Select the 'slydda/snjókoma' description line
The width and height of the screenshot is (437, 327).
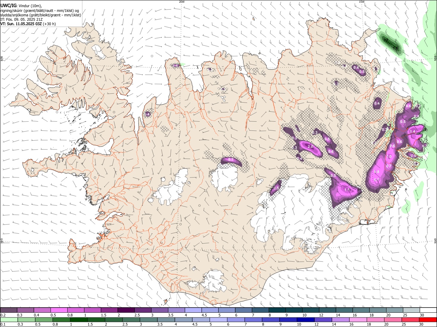[x=41, y=15]
